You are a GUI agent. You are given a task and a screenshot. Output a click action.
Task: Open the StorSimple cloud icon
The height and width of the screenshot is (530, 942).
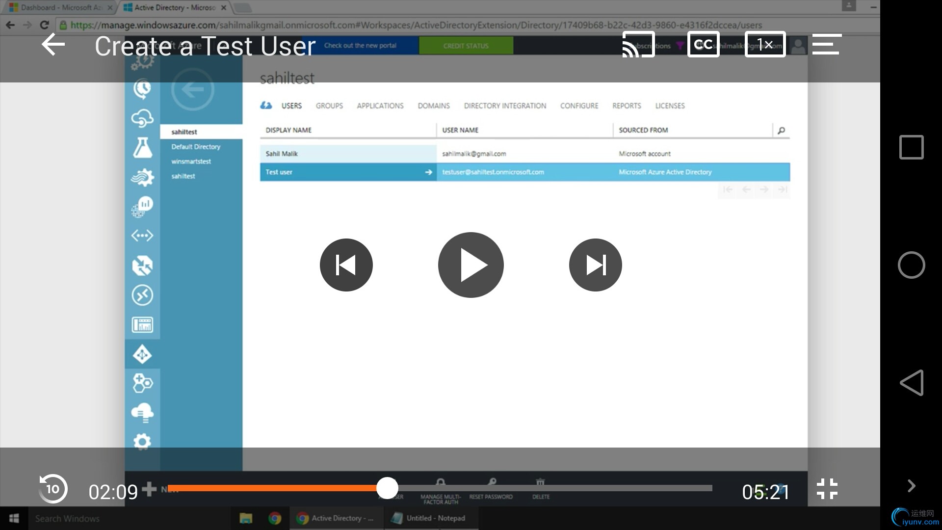pyautogui.click(x=142, y=413)
